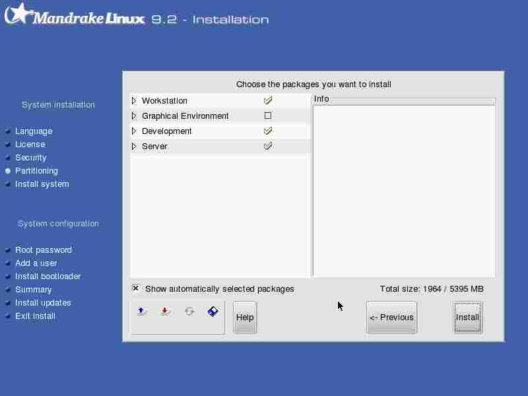Screen dimensions: 528x396
Task: Select the Server row label
Action: point(154,146)
